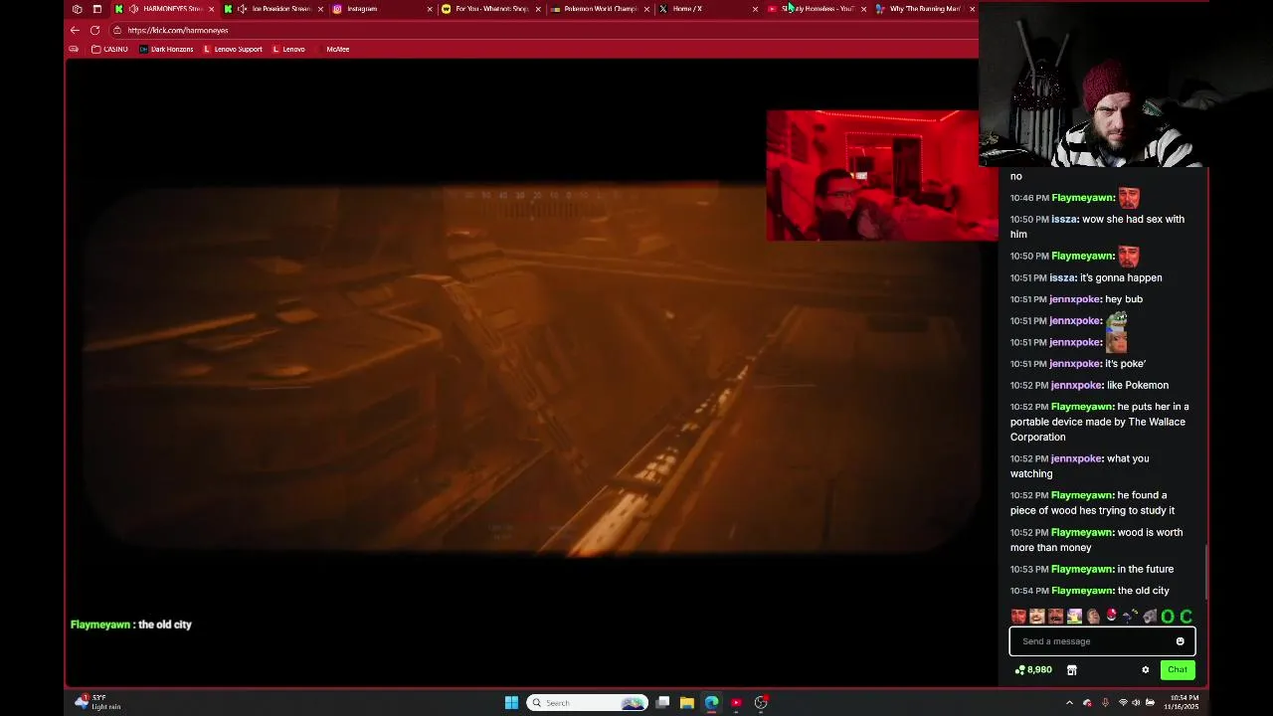
Task: Select the mustache man quick emote
Action: [1056, 617]
